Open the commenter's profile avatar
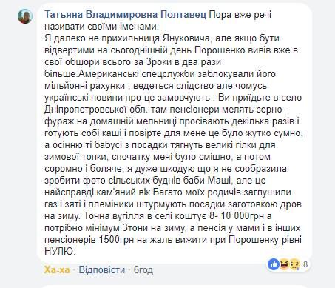335x288 pixels. (25, 16)
